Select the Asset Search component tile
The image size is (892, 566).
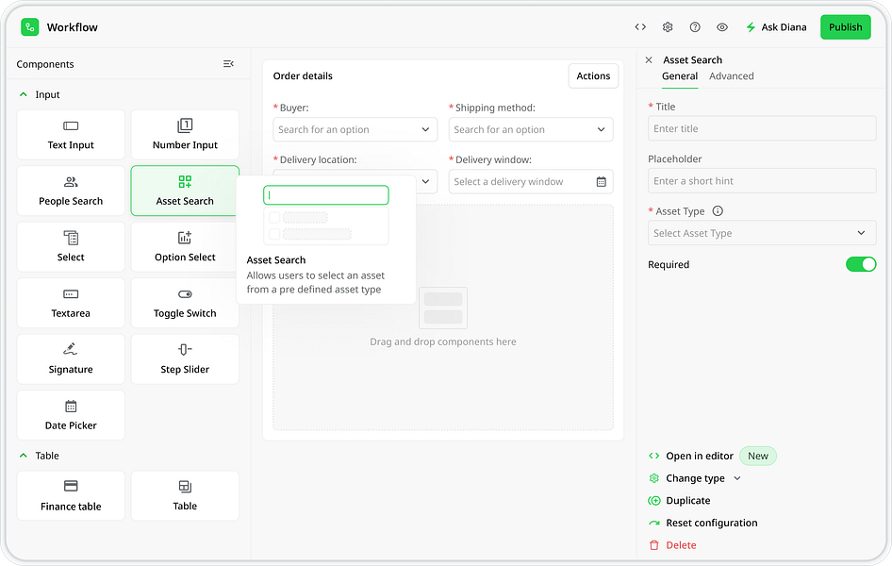(185, 191)
